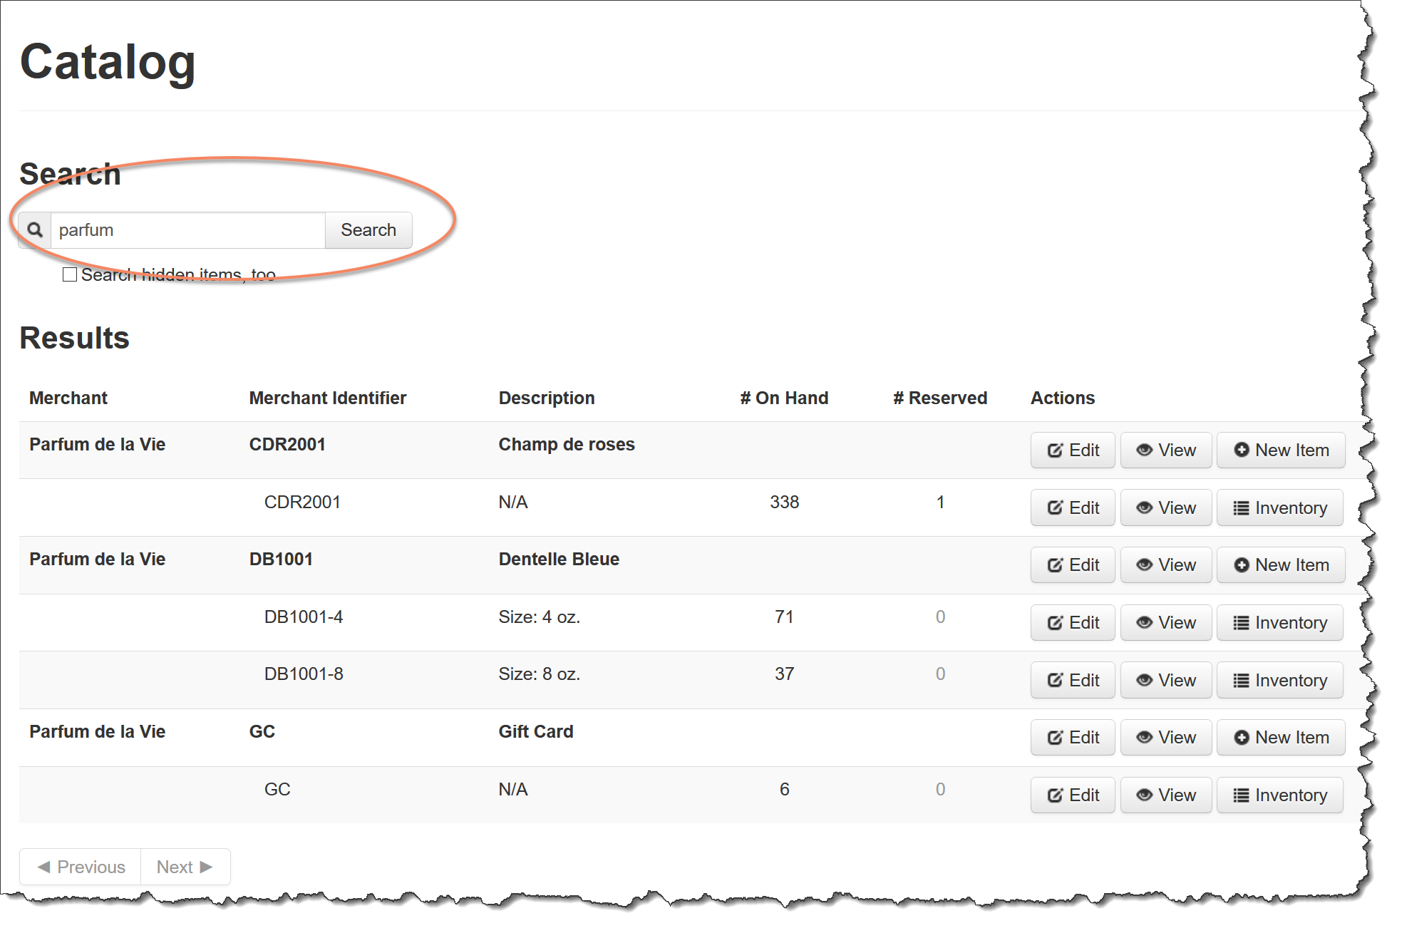Add New Item to Champ de roses
This screenshot has width=1402, height=933.
(1280, 450)
